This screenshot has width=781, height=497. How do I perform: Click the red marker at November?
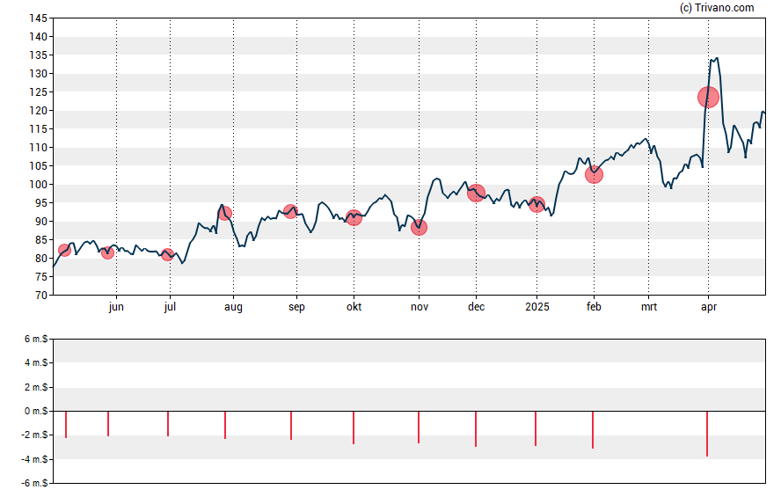click(419, 228)
